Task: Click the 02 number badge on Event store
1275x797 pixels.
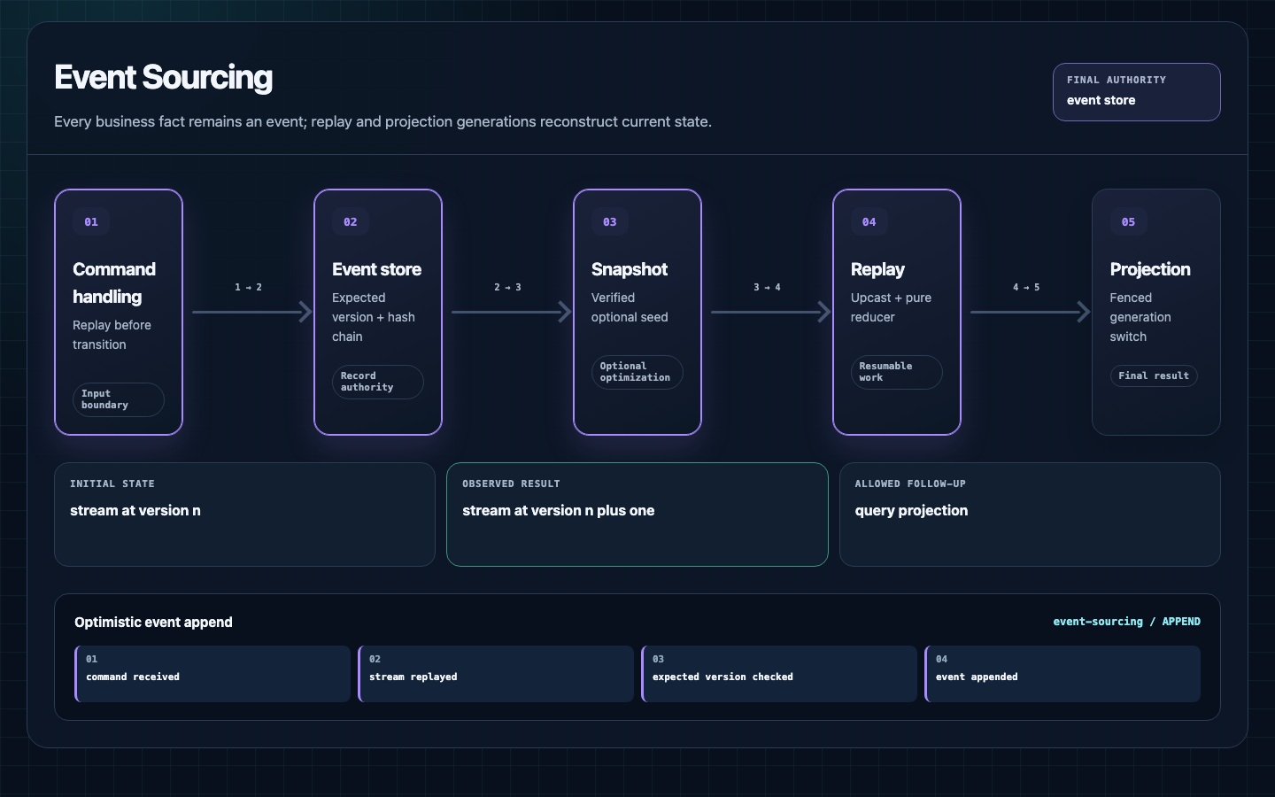Action: click(351, 221)
